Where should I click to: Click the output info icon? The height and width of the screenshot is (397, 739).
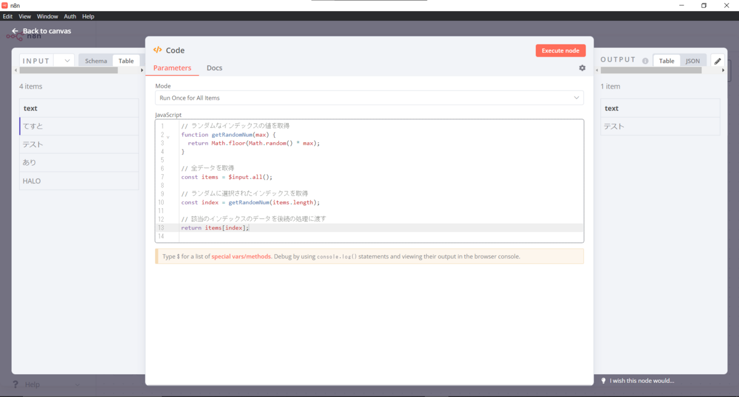click(645, 61)
